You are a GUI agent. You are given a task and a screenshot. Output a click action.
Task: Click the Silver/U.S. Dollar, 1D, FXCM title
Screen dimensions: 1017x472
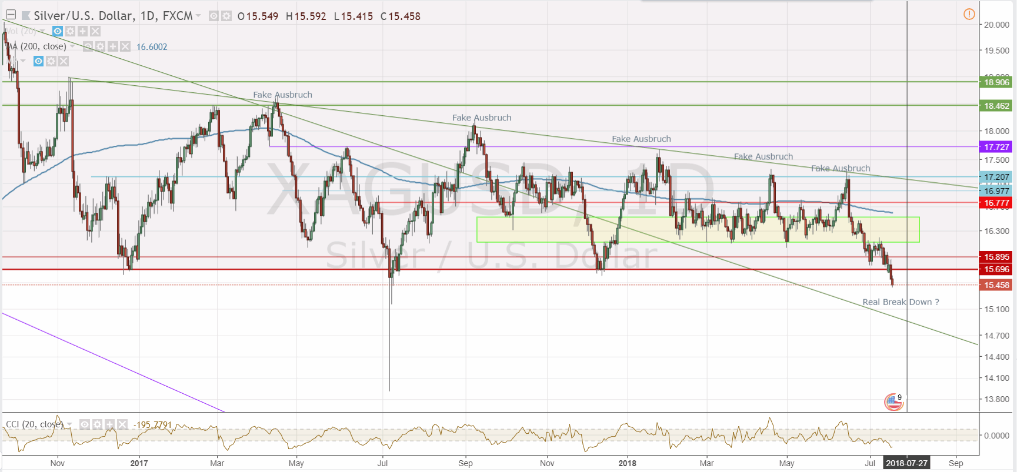(113, 16)
